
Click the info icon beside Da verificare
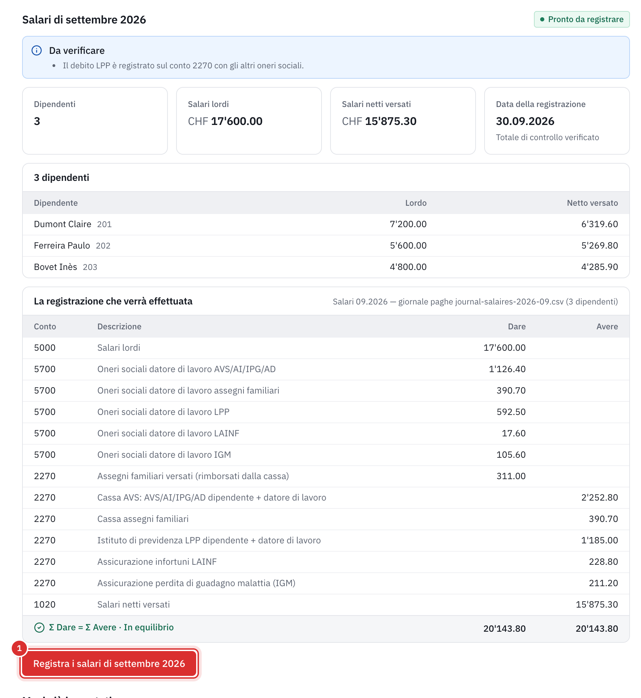point(37,51)
